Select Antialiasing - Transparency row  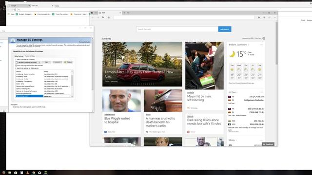tap(43, 81)
